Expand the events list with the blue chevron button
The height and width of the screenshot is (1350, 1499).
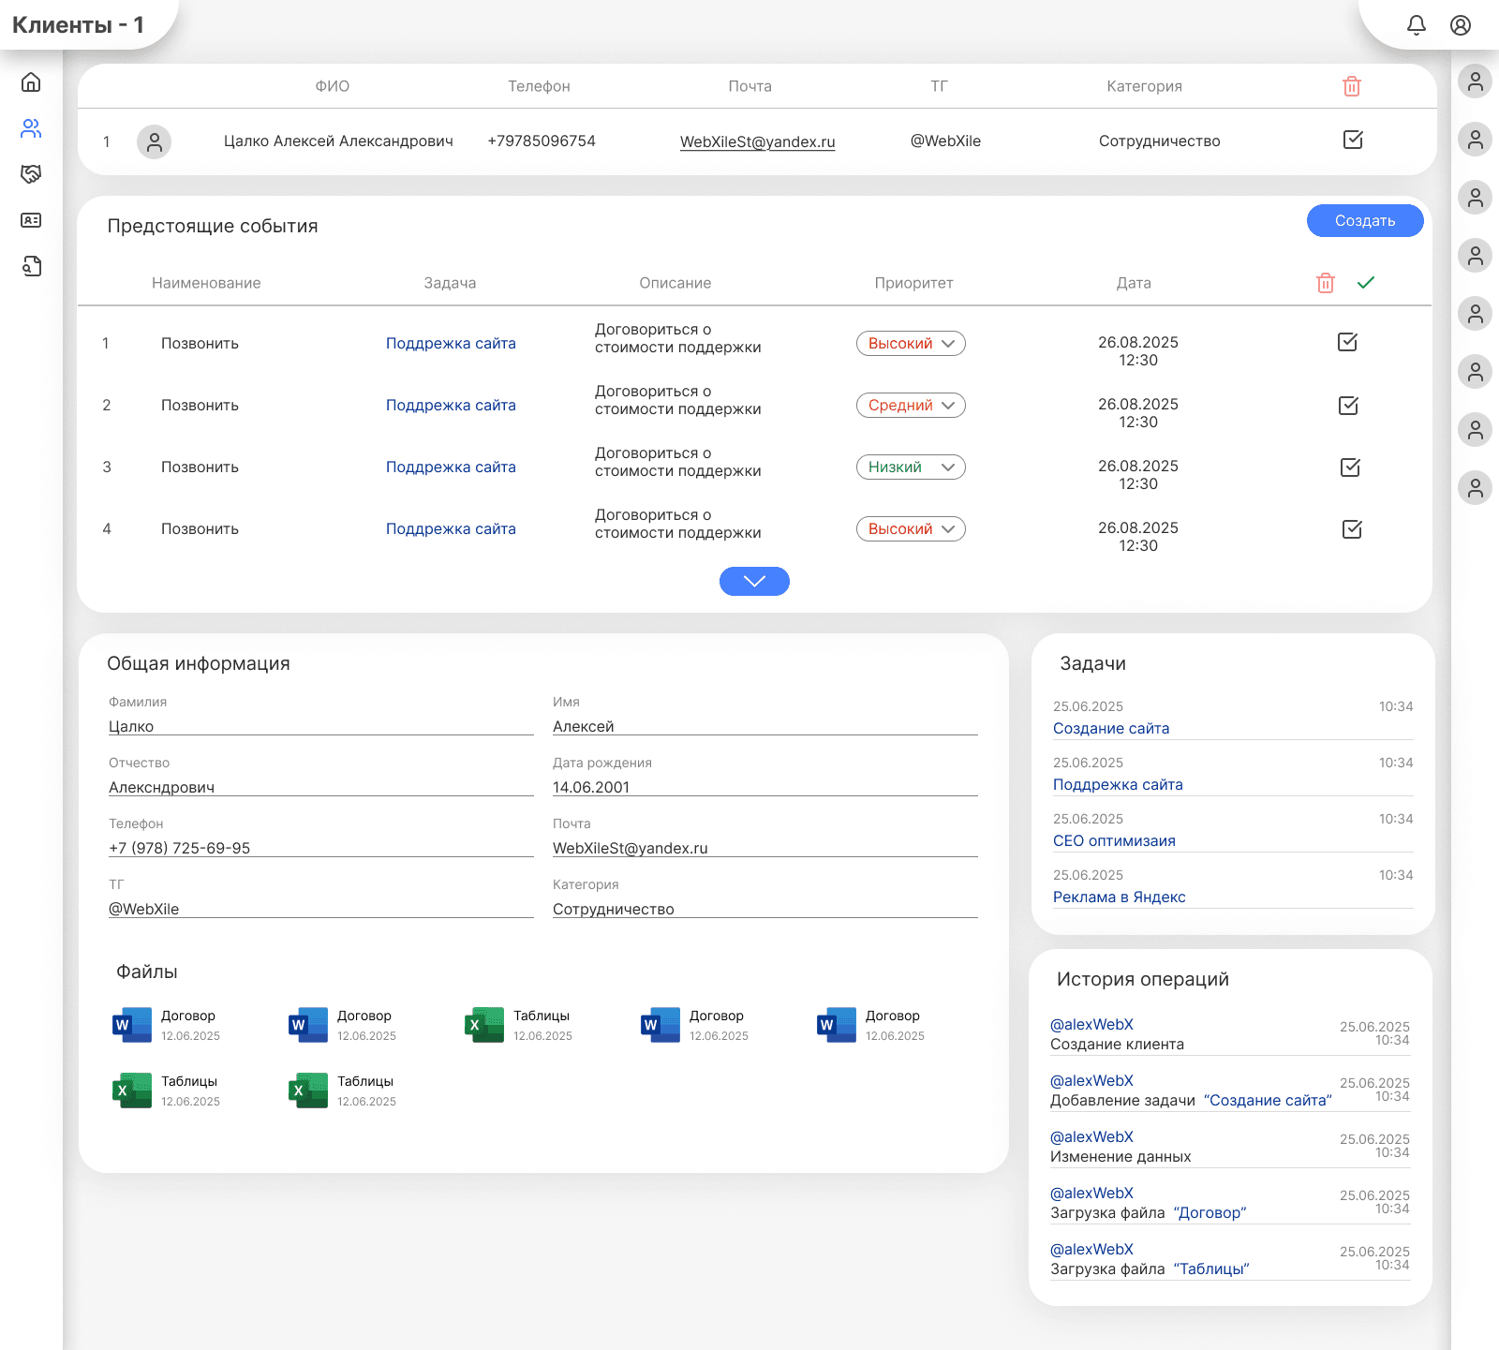pyautogui.click(x=754, y=582)
